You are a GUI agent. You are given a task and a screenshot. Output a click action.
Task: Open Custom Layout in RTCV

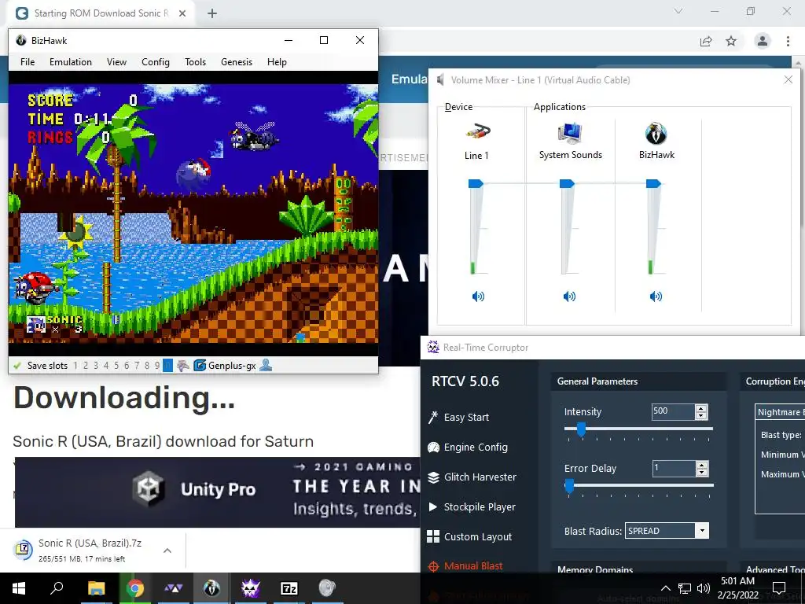tap(477, 536)
